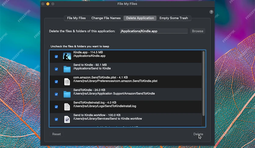The height and width of the screenshot is (148, 255).
Task: Uncheck the Send to Kindle.workflow checkbox
Action: click(56, 119)
